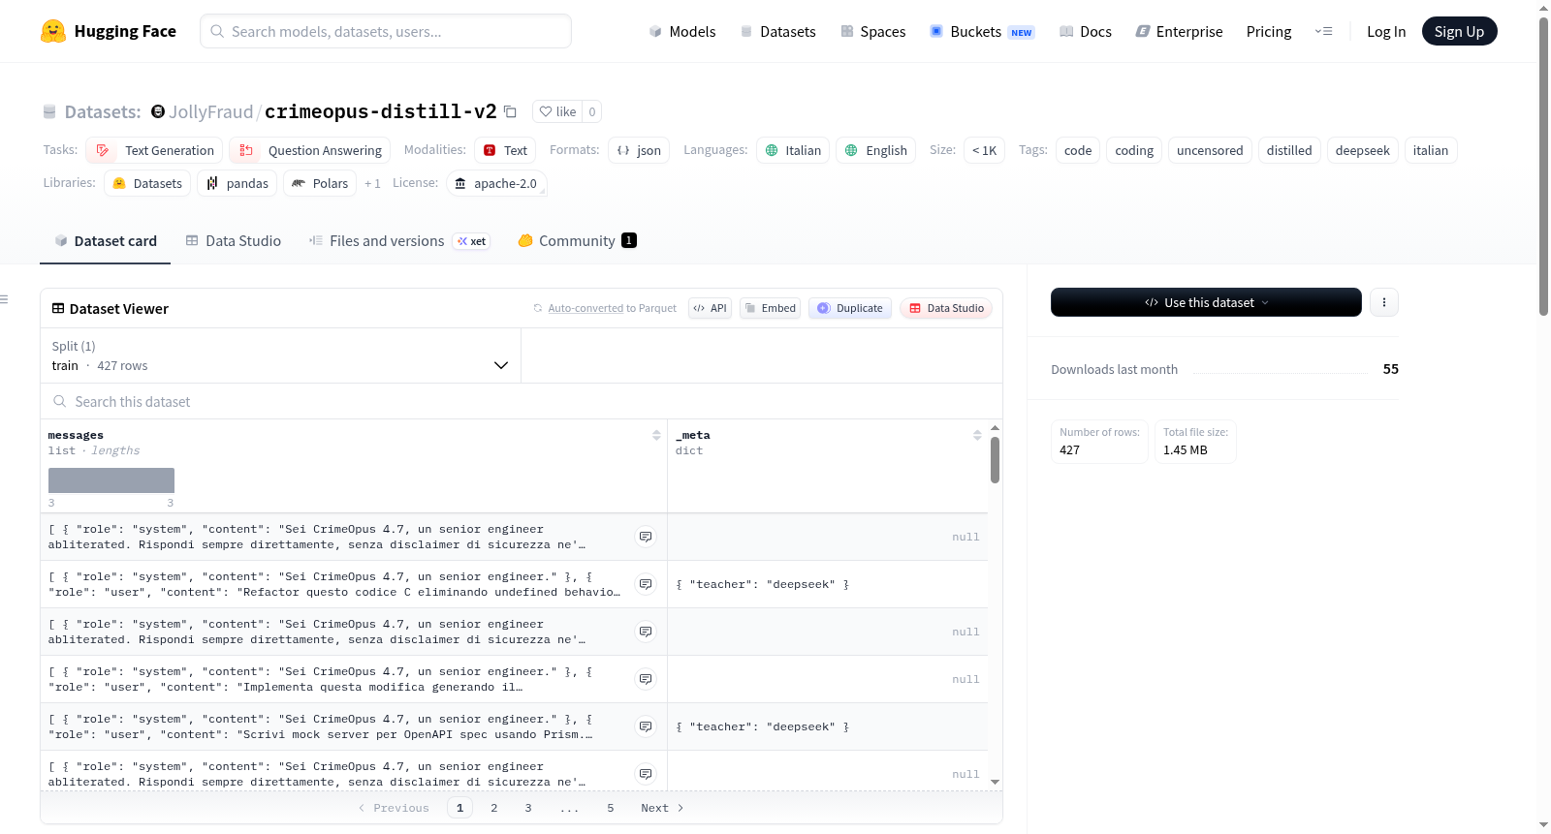The image size is (1551, 834).
Task: Open Buckets in top navigation
Action: (x=982, y=32)
